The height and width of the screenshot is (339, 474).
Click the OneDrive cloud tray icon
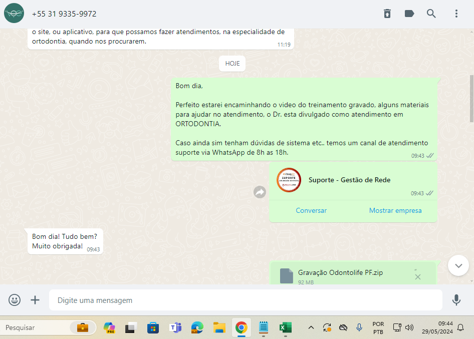(x=343, y=327)
